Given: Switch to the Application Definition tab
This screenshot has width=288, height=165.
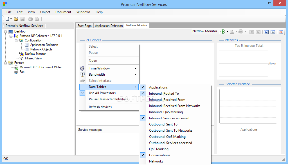Looking at the screenshot, I should coord(109,25).
